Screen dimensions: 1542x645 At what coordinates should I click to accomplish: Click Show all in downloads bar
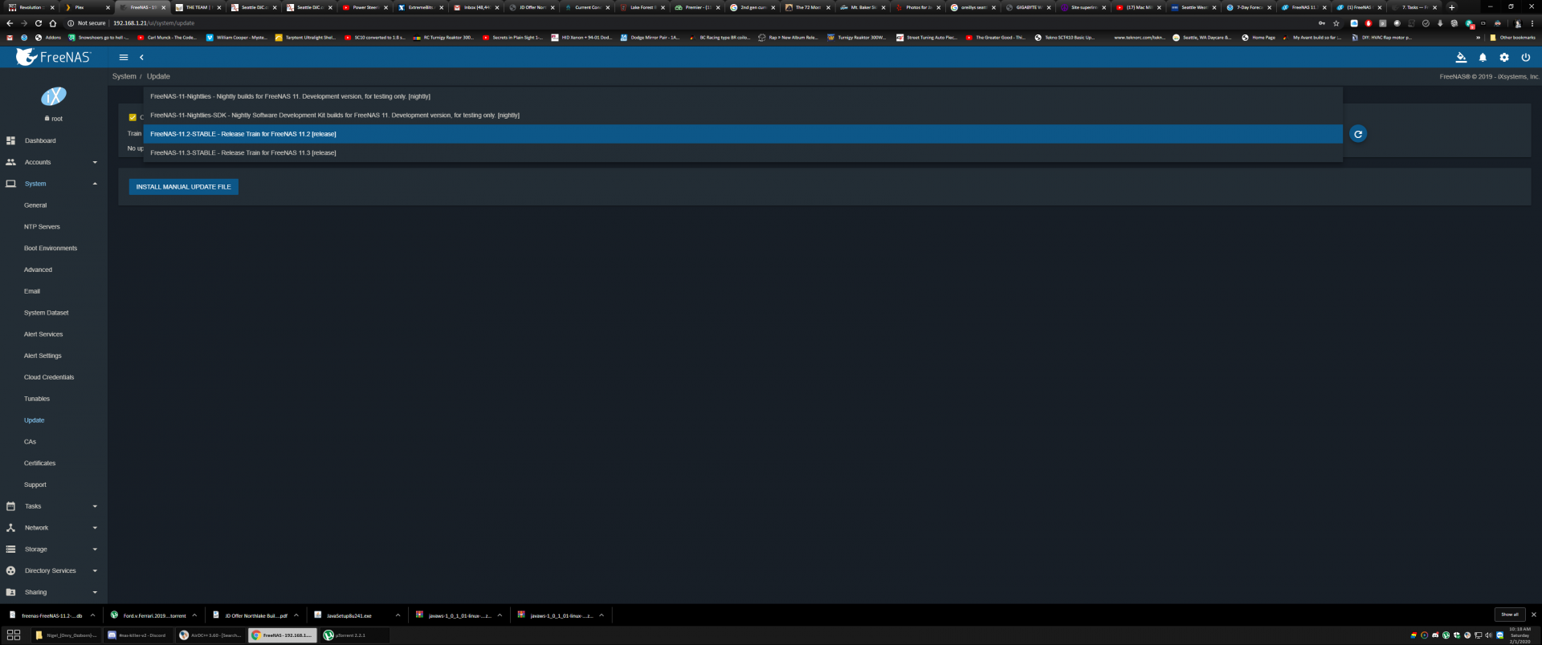point(1510,615)
